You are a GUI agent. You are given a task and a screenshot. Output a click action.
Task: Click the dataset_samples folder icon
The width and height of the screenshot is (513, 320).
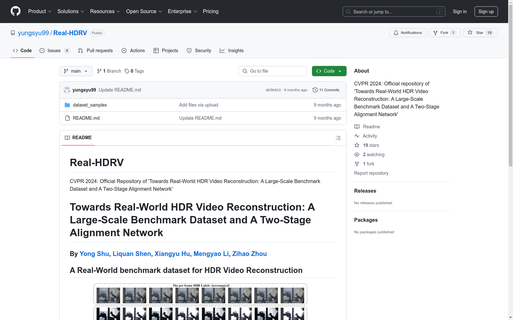pyautogui.click(x=67, y=105)
